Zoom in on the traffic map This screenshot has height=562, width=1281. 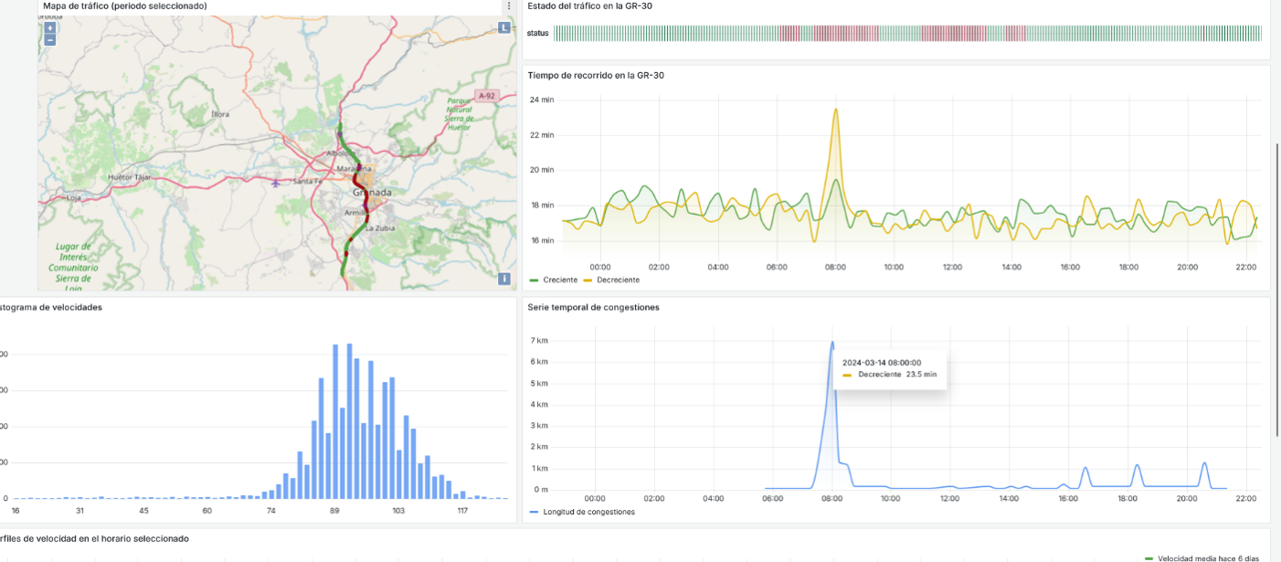49,28
